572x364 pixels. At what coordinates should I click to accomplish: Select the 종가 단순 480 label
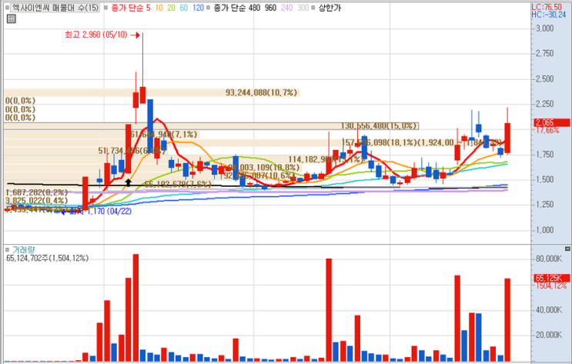[237, 8]
